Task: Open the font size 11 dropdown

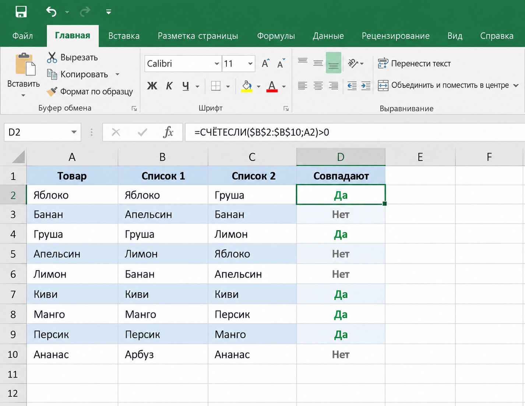Action: tap(250, 64)
